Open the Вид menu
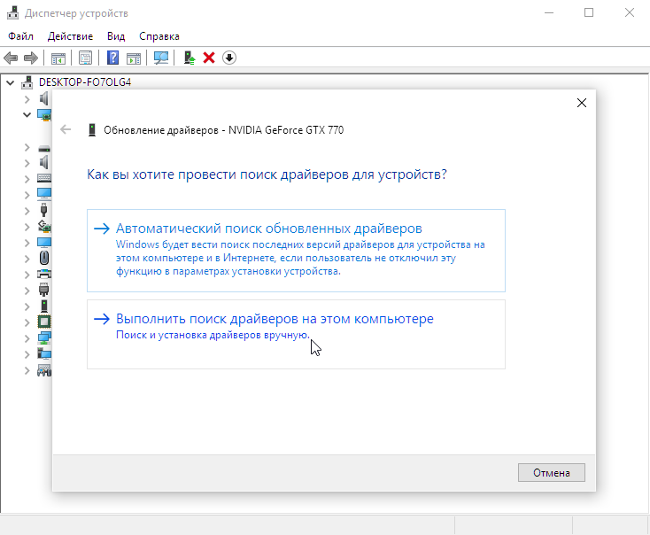This screenshot has width=650, height=535. coord(116,36)
